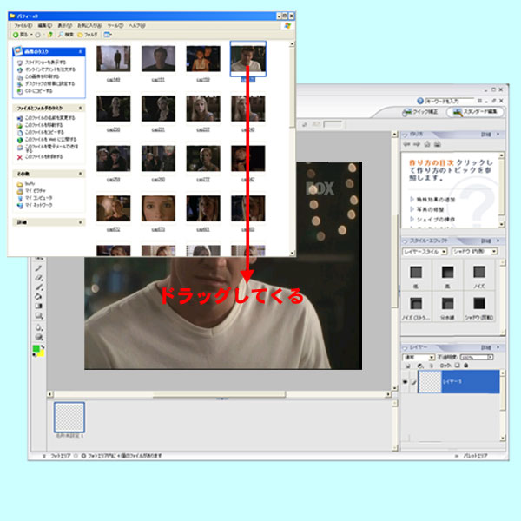Open the Views icon in Explorer toolbar
Viewport: 521px width, 521px height.
[108, 35]
